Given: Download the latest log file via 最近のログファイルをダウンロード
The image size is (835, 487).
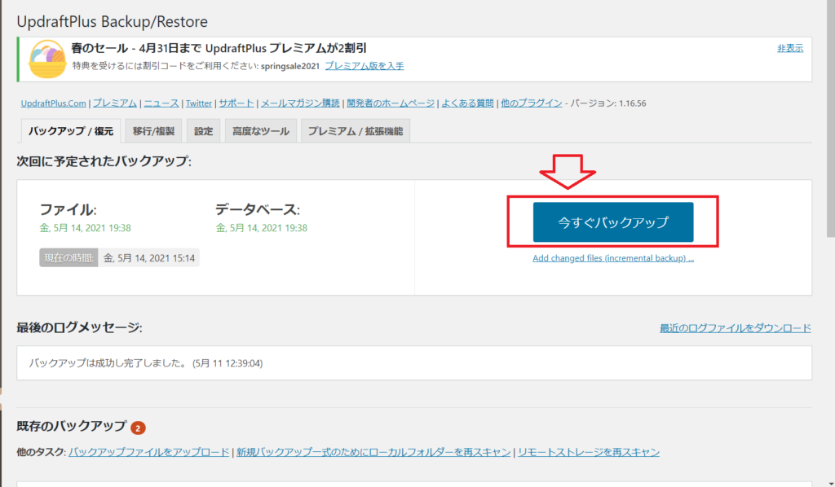Looking at the screenshot, I should (736, 328).
